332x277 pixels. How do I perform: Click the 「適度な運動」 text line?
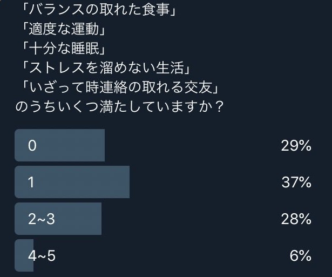coord(64,27)
